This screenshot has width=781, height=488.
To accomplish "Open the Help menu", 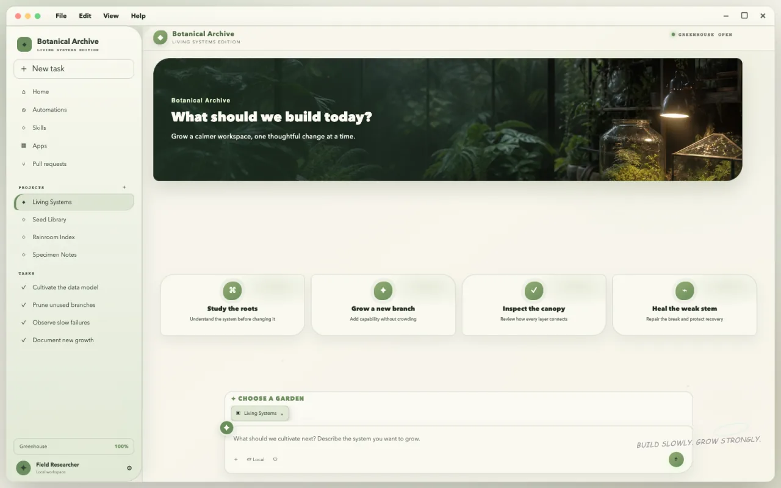I will tap(139, 16).
